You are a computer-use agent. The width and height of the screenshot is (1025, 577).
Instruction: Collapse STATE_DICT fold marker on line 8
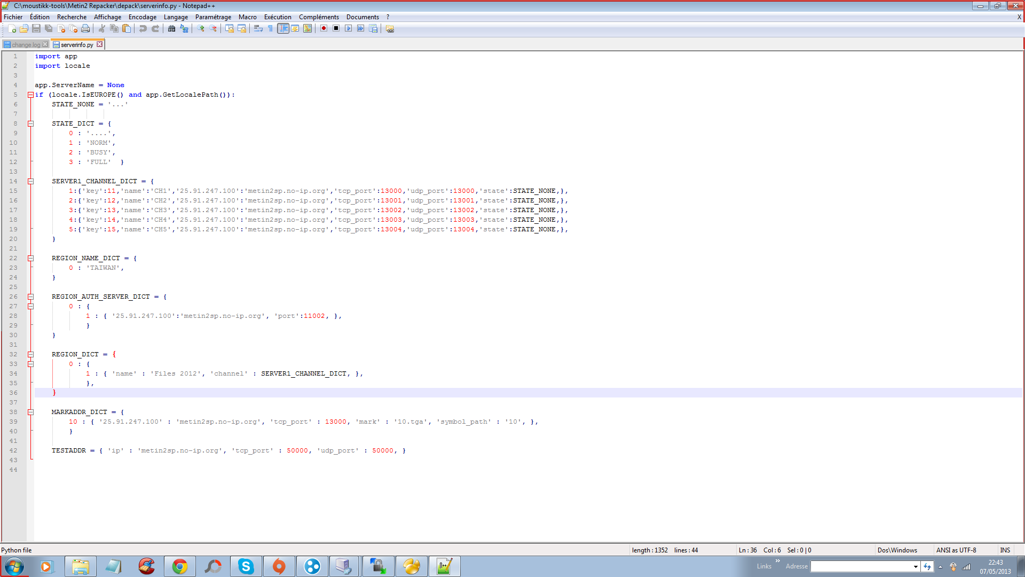[x=30, y=124]
